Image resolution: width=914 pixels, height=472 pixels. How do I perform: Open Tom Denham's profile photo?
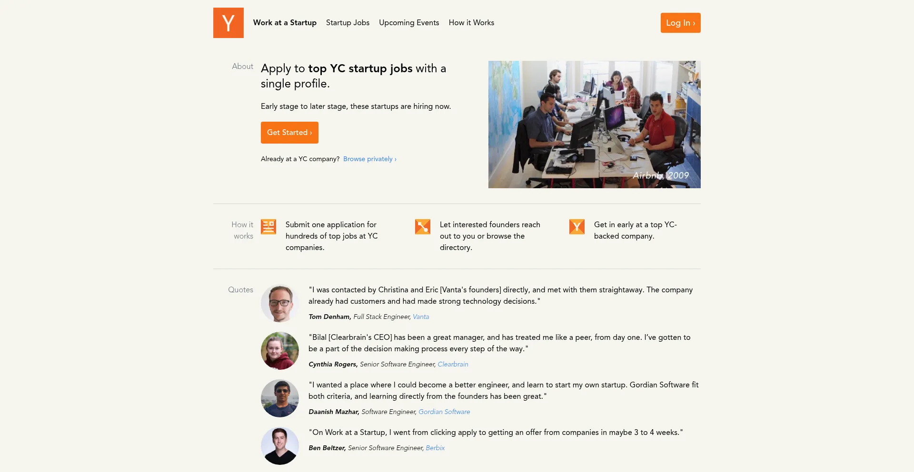coord(279,303)
